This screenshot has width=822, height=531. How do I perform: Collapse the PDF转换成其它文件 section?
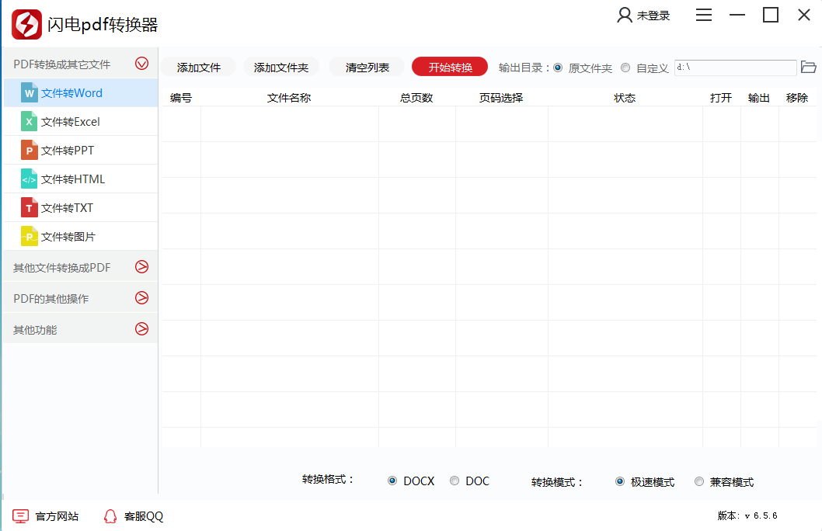141,63
